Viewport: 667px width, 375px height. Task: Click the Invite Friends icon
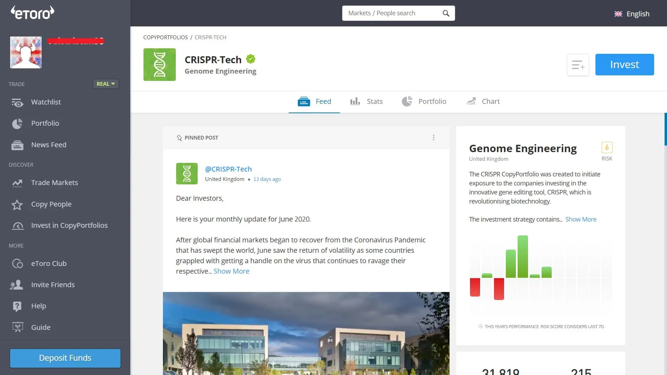point(17,285)
